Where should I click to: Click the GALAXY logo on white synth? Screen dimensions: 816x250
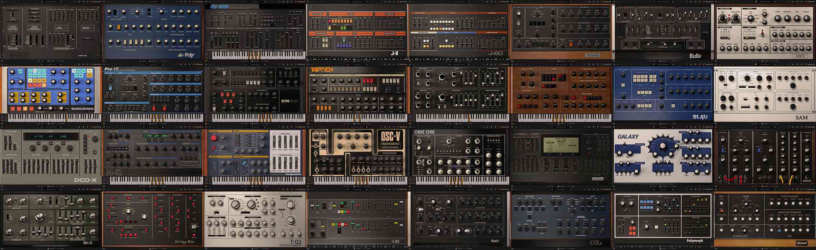click(x=628, y=137)
